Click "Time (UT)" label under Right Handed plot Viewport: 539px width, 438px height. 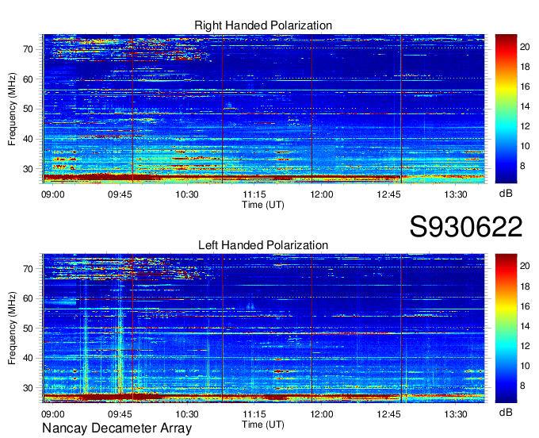(263, 205)
